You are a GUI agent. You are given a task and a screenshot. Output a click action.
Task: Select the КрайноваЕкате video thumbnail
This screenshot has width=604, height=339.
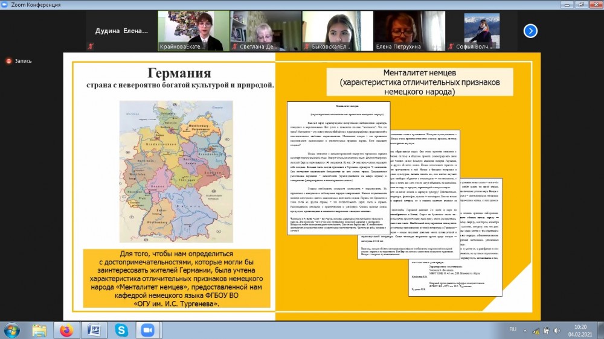(193, 31)
